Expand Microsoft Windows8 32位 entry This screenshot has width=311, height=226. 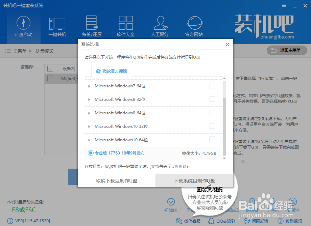tap(89, 100)
